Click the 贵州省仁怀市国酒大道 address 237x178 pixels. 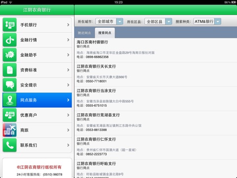click(112, 150)
